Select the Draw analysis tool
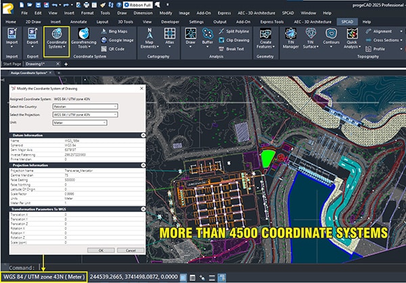Viewport: 406px width, 283px height. [x=190, y=38]
